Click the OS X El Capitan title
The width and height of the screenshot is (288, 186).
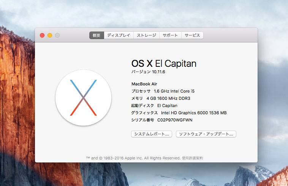(x=164, y=64)
